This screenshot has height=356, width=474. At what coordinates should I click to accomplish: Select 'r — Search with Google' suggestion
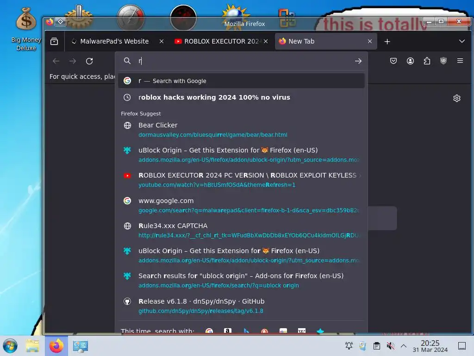click(241, 81)
